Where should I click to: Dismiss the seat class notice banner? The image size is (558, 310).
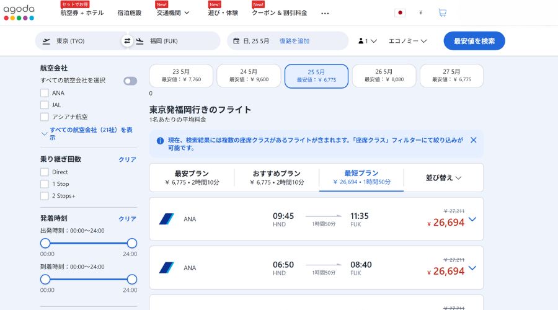(x=473, y=140)
